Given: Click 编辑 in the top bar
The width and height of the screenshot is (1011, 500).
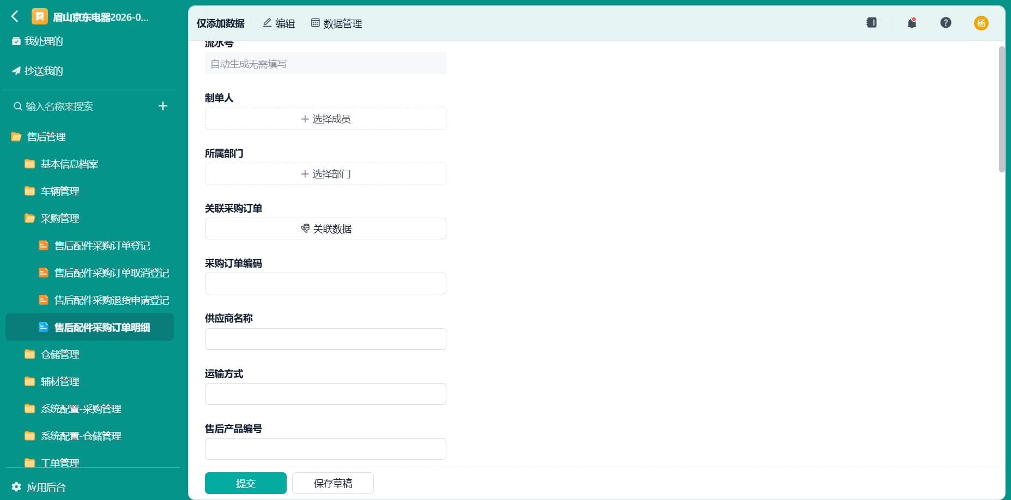Looking at the screenshot, I should click(279, 23).
